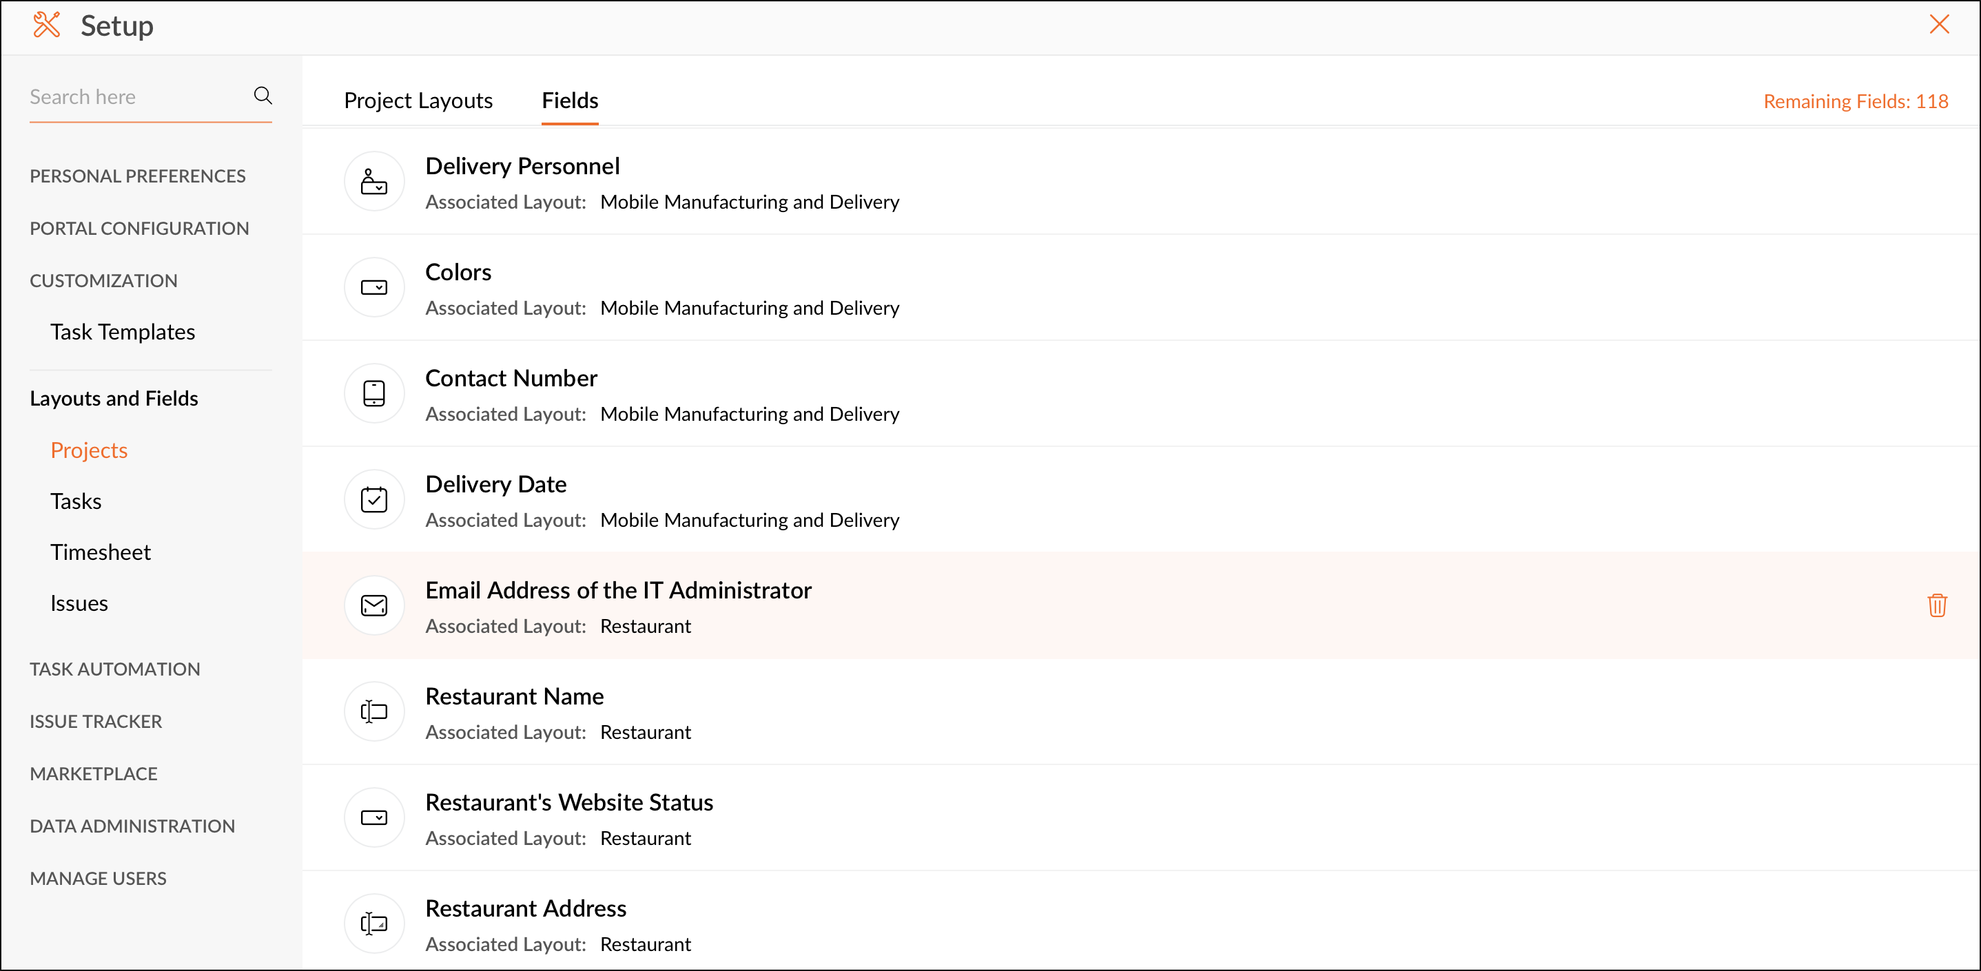This screenshot has width=1981, height=971.
Task: Click the Restaurant Name text field icon
Action: click(373, 712)
